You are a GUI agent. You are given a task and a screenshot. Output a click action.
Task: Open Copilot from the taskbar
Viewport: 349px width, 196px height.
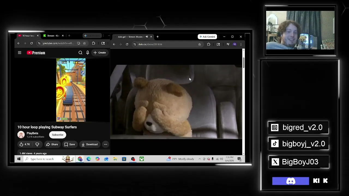click(97, 159)
